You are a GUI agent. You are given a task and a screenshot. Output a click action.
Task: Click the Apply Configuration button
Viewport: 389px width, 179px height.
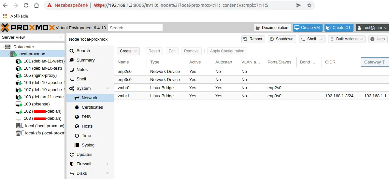point(227,51)
